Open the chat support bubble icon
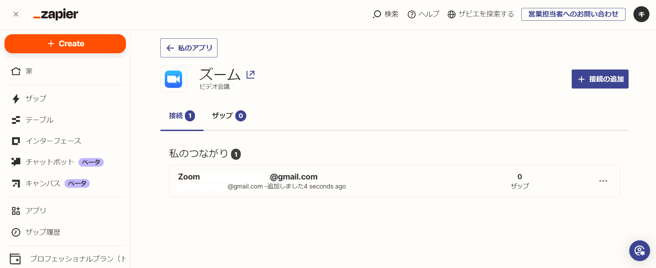 [639, 251]
